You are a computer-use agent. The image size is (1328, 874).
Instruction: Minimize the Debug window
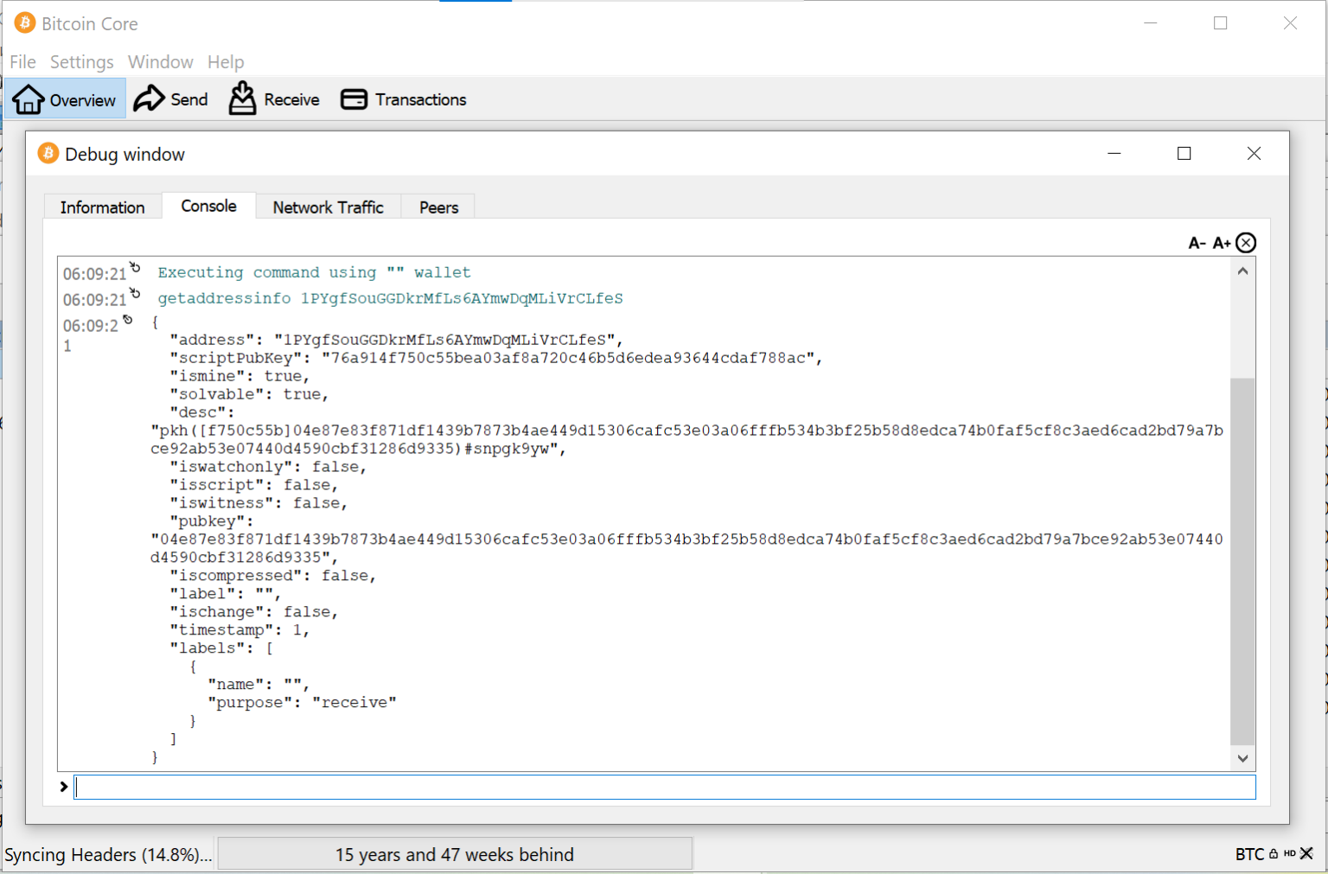pos(1114,154)
